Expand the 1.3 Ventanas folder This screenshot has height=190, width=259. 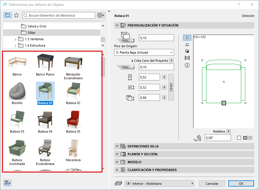(x=15, y=39)
